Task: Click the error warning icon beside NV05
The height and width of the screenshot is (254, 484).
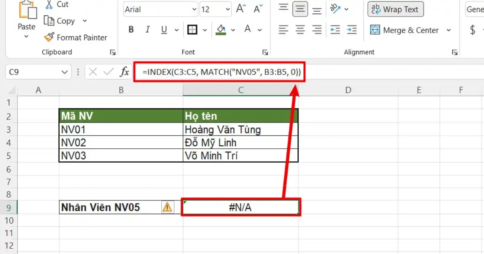Action: [167, 207]
